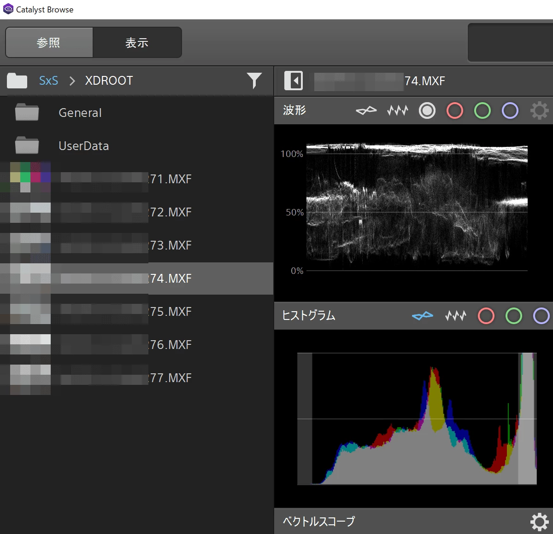Screen dimensions: 553x534
Task: Navigate to SxS in the breadcrumb
Action: [x=48, y=81]
